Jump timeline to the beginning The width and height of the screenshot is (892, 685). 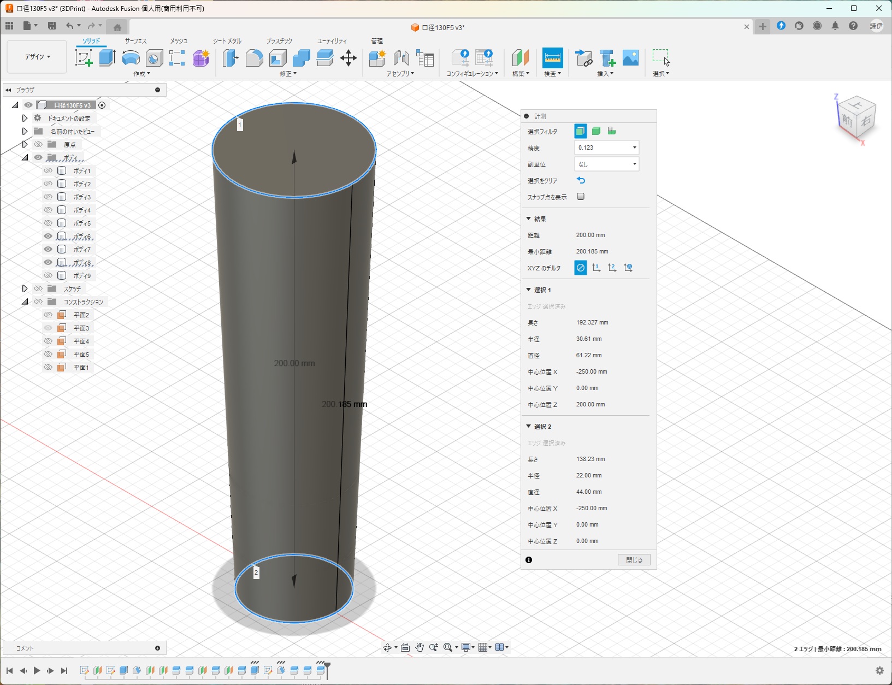click(9, 670)
